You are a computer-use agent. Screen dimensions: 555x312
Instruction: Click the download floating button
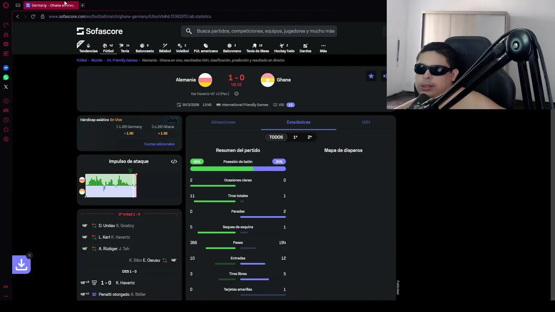[x=21, y=265]
